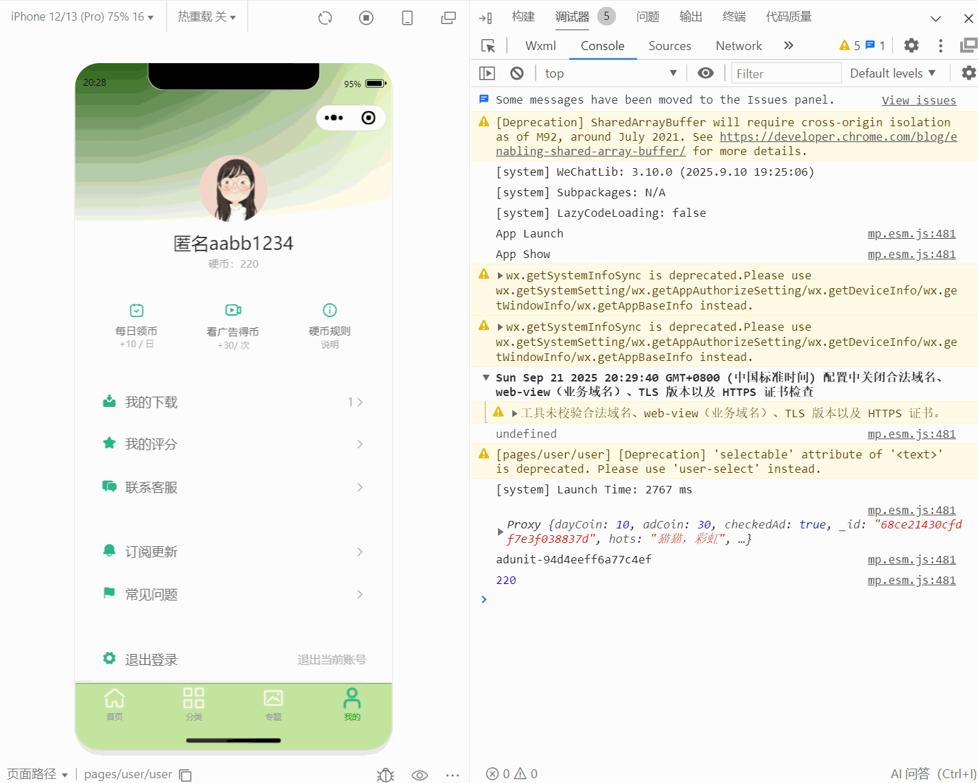Detach simulator window icon

point(449,18)
